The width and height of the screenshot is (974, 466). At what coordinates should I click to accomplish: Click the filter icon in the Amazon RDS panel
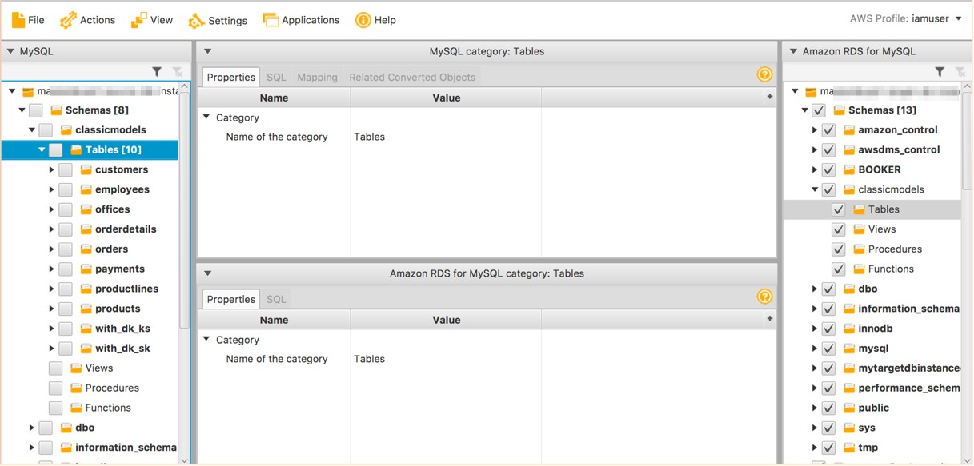(x=938, y=71)
